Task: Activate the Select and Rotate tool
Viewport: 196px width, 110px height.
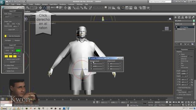Action: pos(44,8)
